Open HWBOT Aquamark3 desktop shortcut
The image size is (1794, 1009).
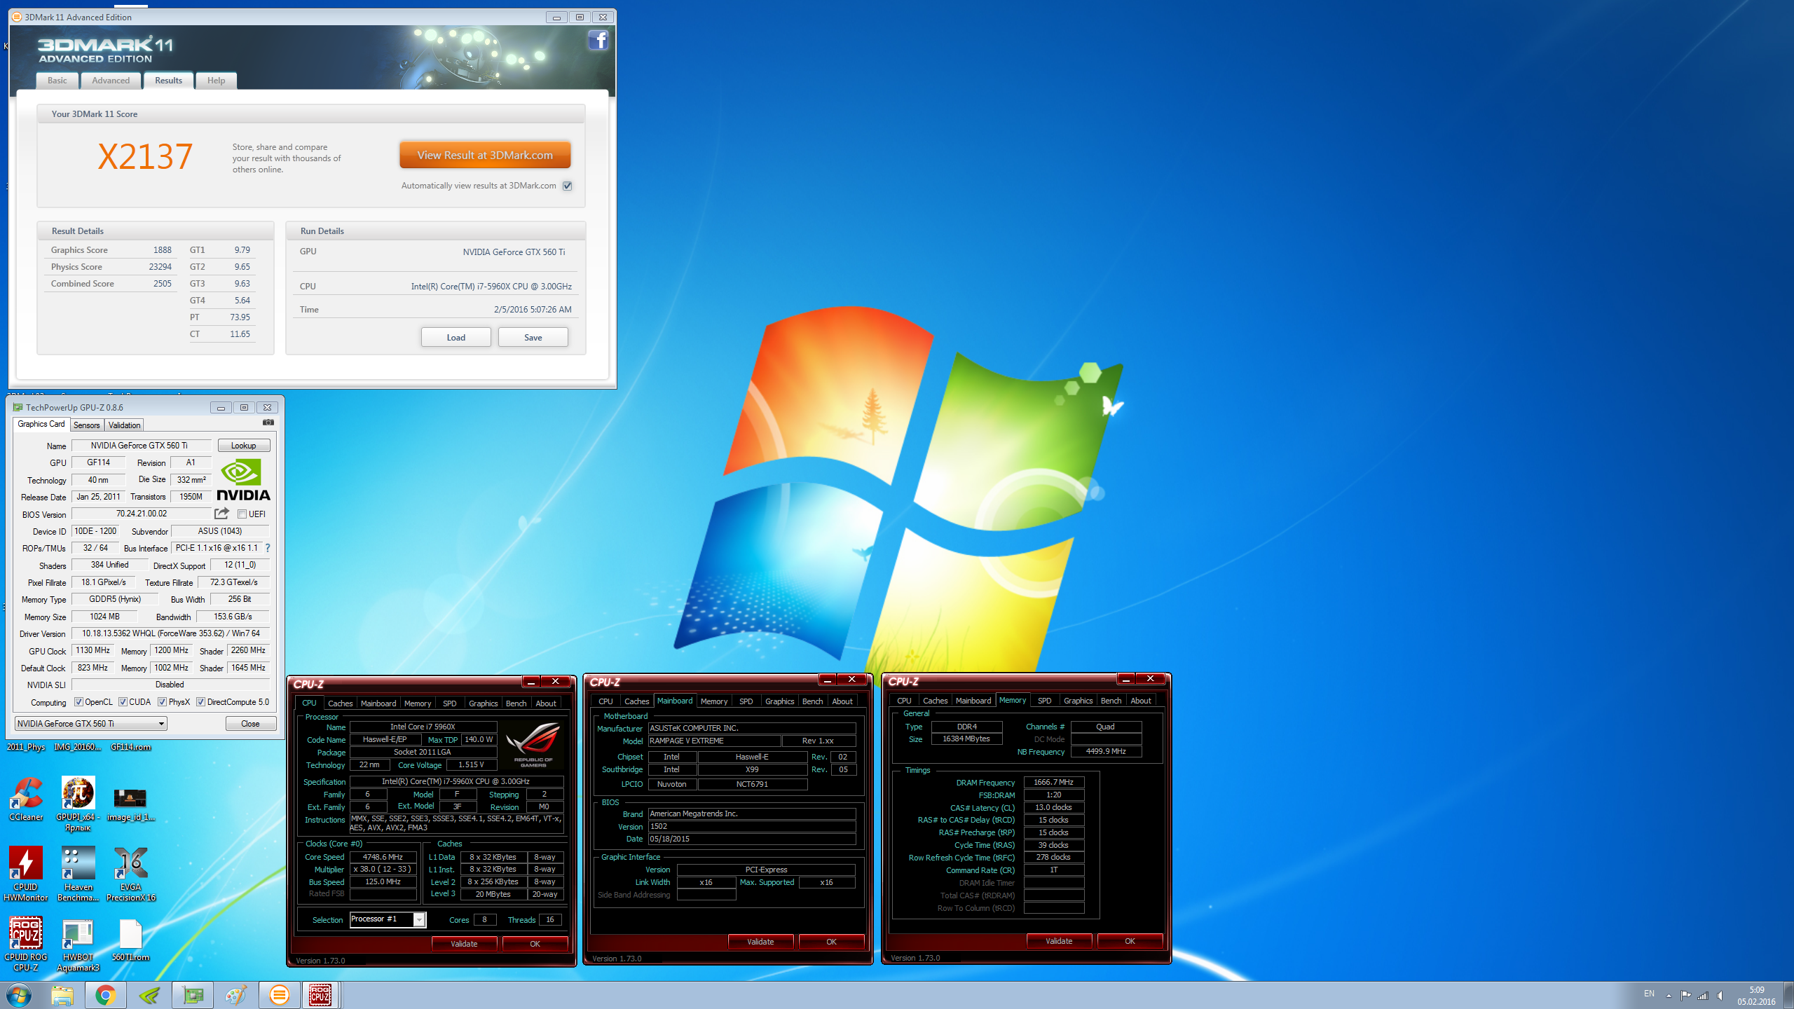coord(78,944)
